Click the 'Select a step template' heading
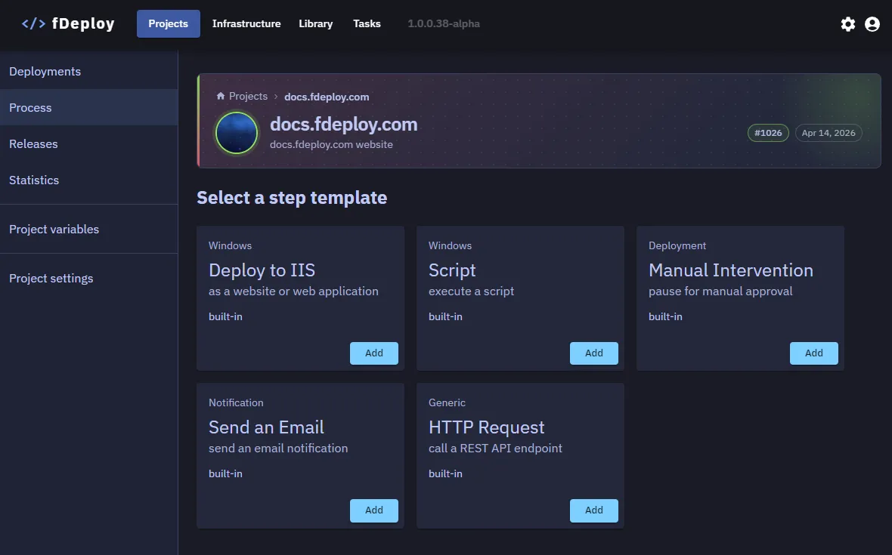 (x=292, y=198)
